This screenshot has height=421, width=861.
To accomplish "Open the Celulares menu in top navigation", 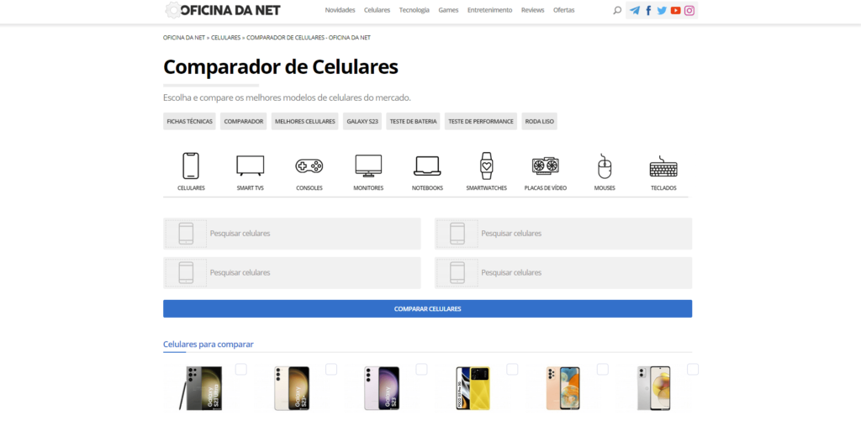I will pos(377,10).
